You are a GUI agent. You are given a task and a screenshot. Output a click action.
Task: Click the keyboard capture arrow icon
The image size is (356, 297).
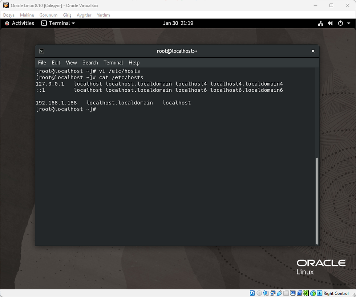tap(319, 293)
